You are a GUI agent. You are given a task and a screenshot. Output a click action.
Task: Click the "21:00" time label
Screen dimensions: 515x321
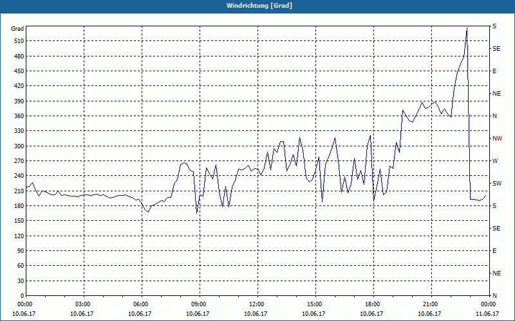pos(430,304)
